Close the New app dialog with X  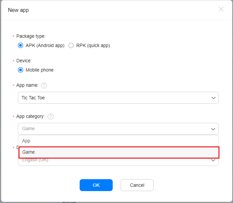point(221,9)
